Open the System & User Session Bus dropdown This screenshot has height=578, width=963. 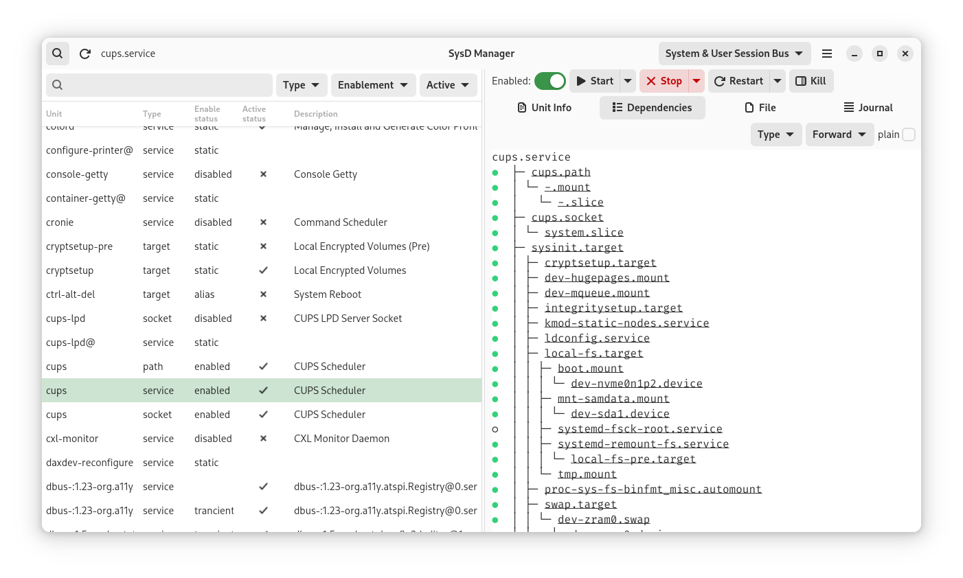coord(735,54)
